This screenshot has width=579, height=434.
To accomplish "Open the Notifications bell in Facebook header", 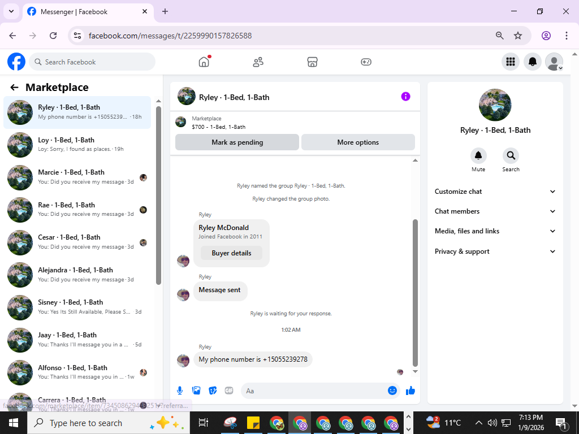I will pos(532,62).
